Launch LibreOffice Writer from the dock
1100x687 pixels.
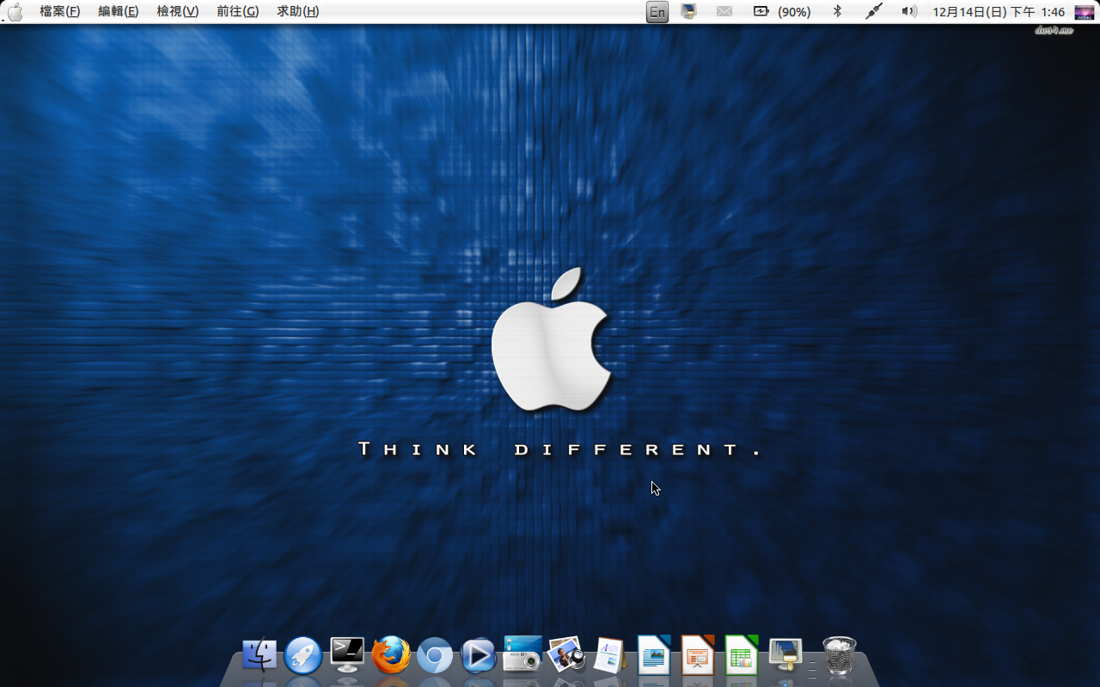click(x=653, y=656)
